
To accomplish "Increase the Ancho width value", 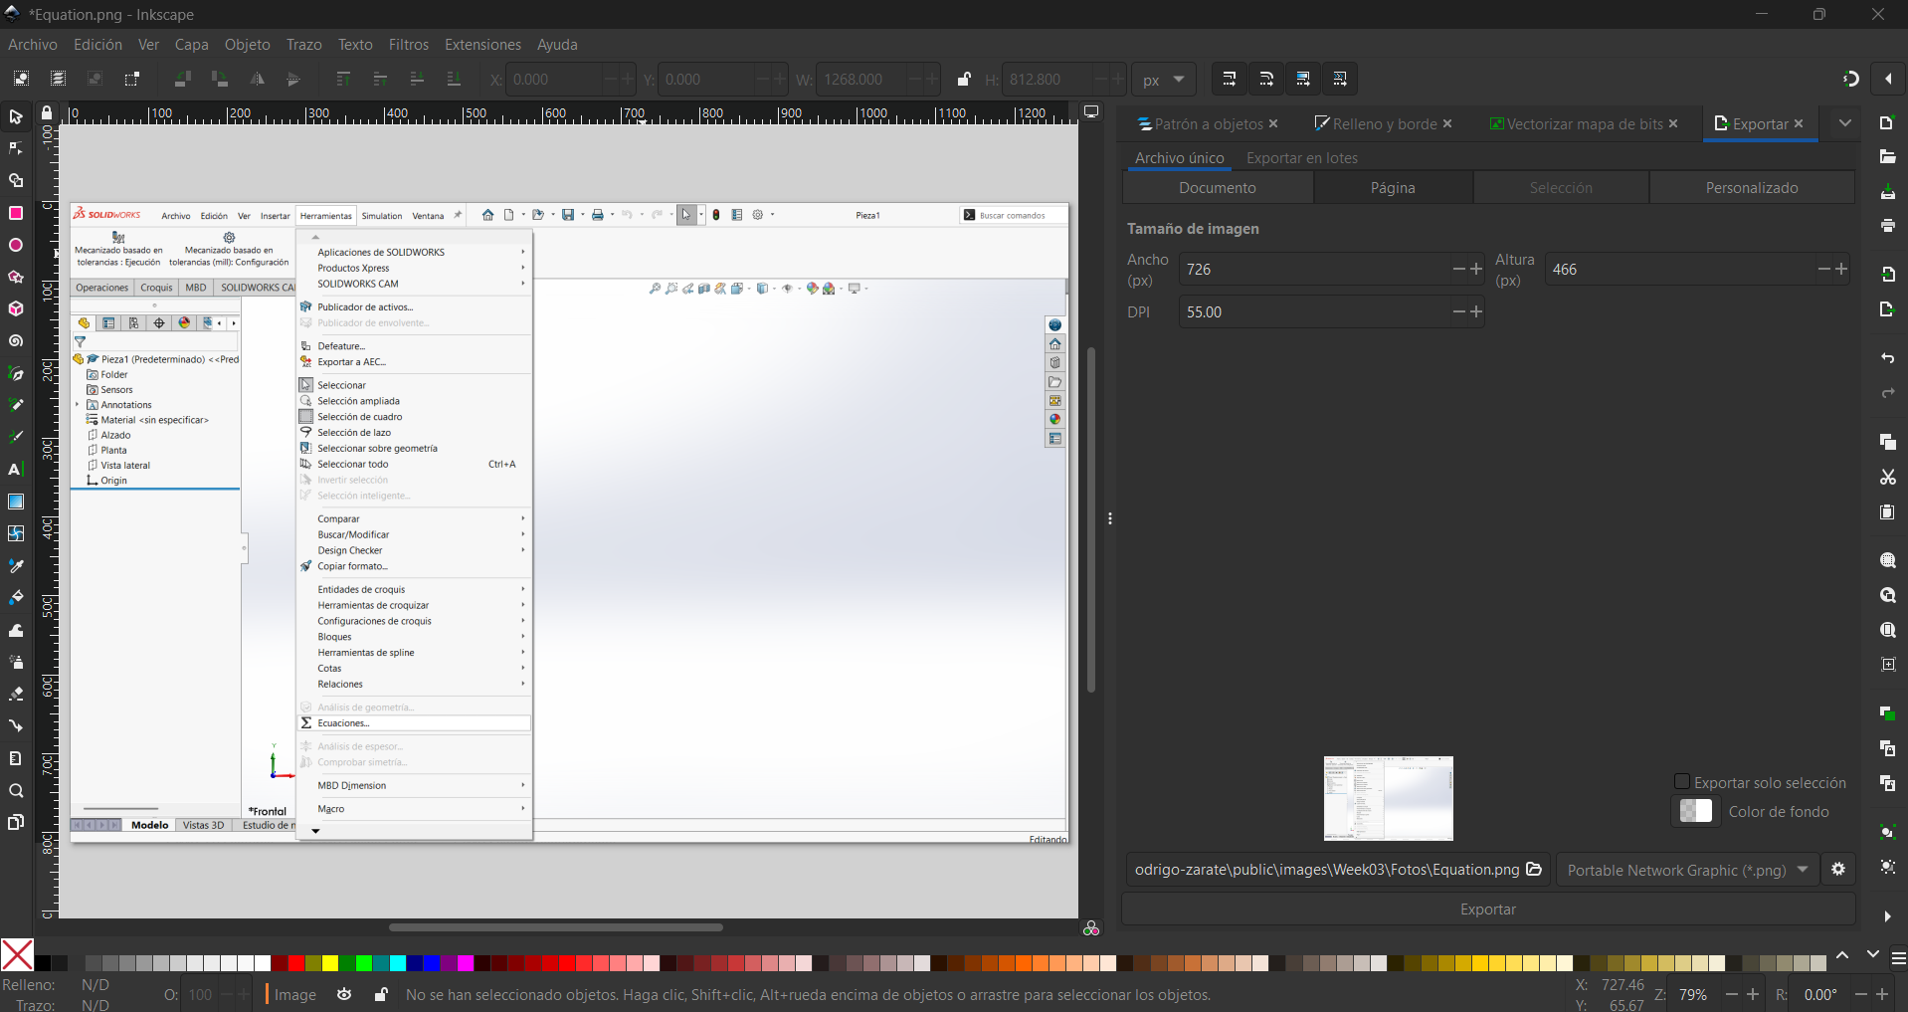I will pos(1476,269).
